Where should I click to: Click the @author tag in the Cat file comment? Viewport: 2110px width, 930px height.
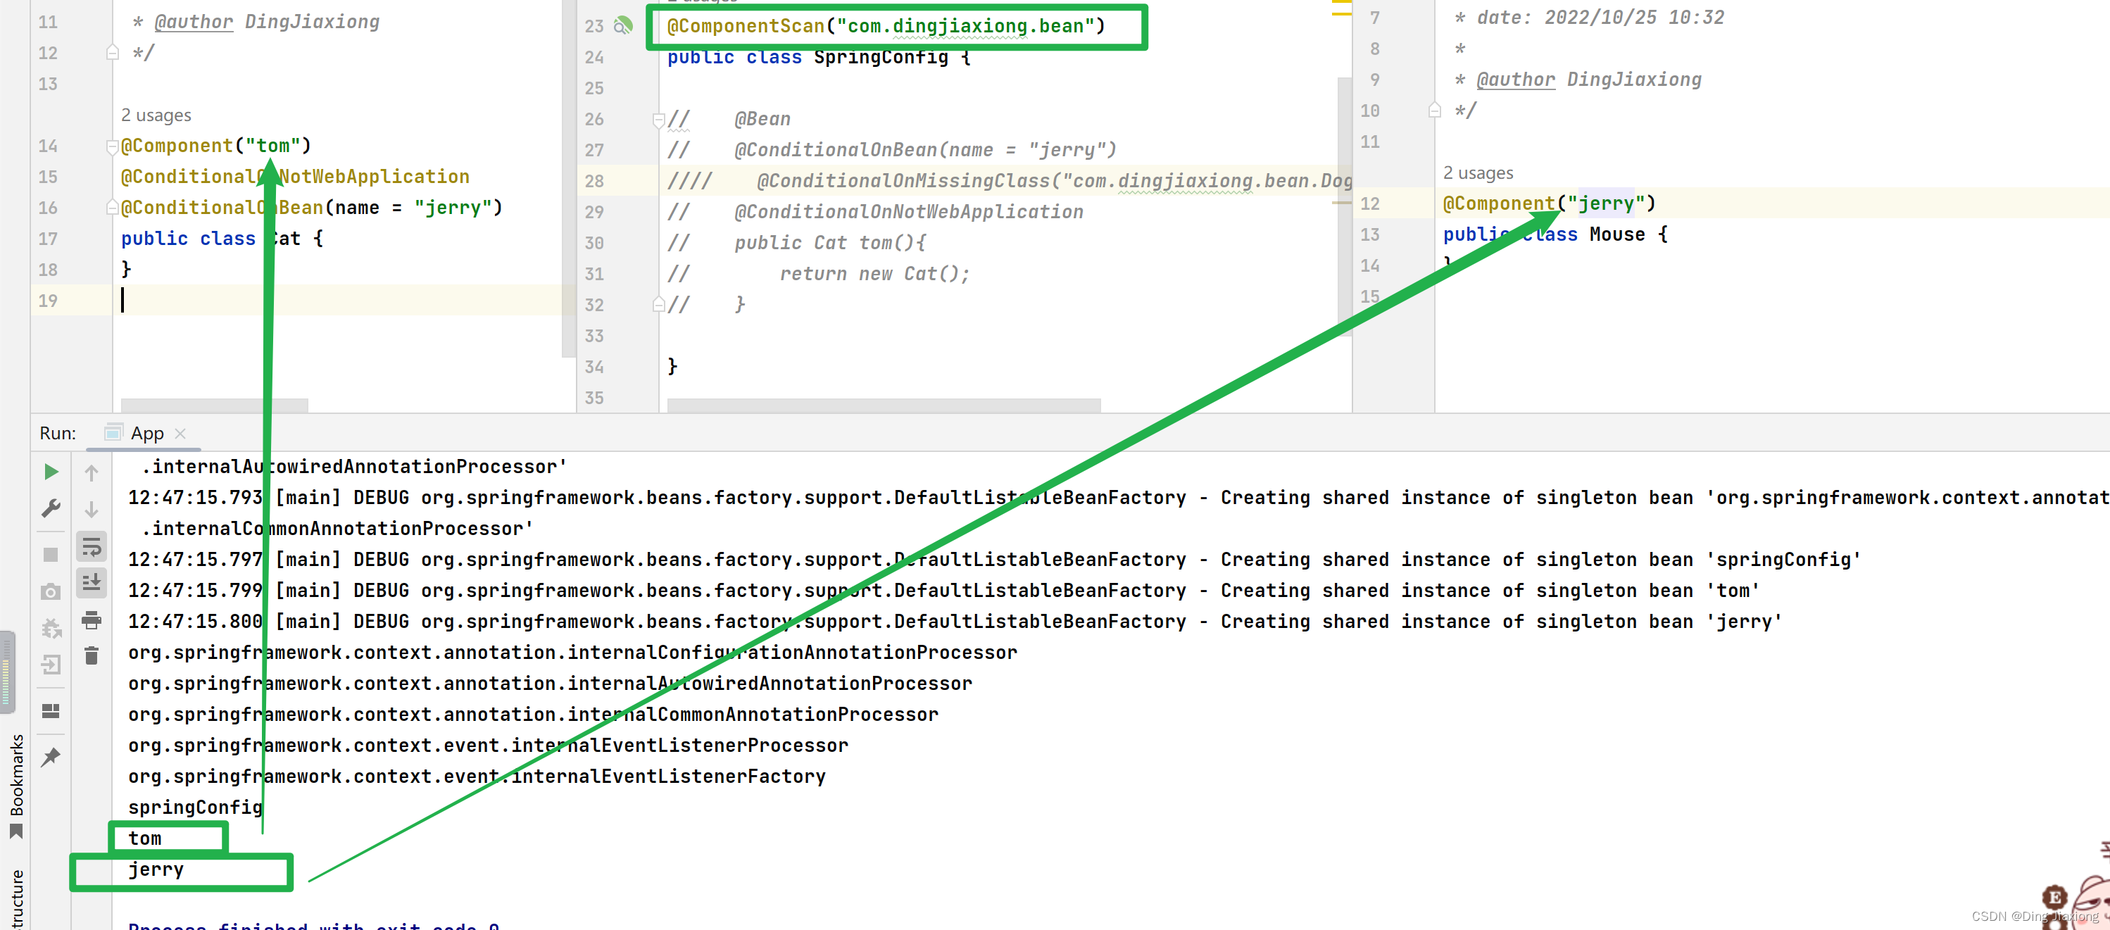click(194, 22)
